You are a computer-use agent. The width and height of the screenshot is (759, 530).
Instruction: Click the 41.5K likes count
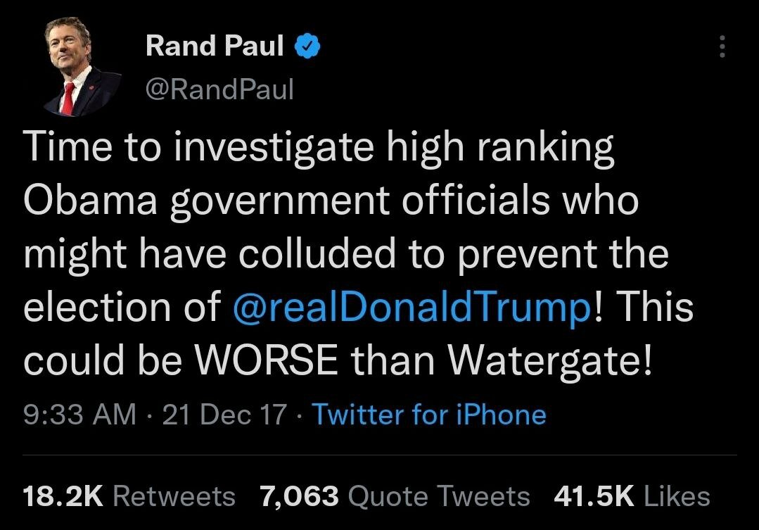[x=594, y=496]
